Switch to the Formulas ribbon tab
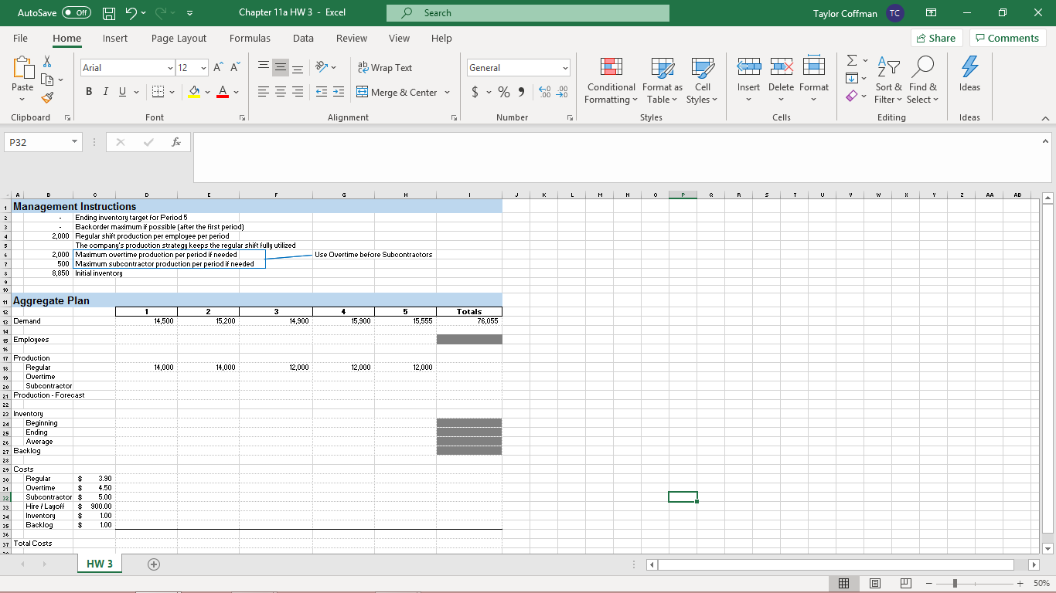Image resolution: width=1056 pixels, height=593 pixels. coord(250,39)
